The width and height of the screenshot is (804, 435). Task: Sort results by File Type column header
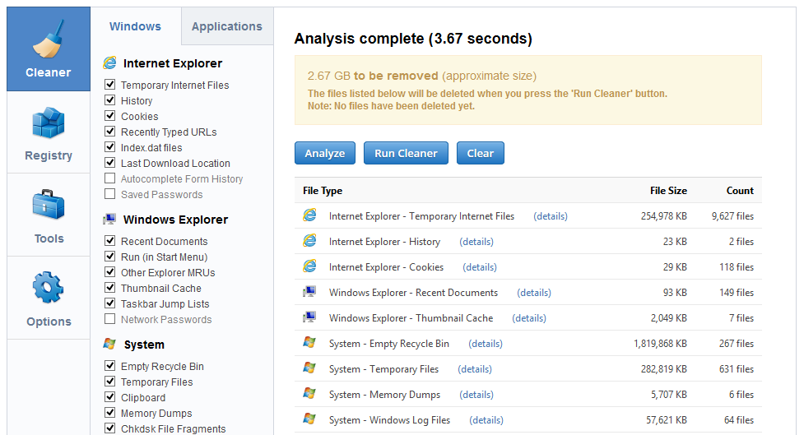[323, 191]
